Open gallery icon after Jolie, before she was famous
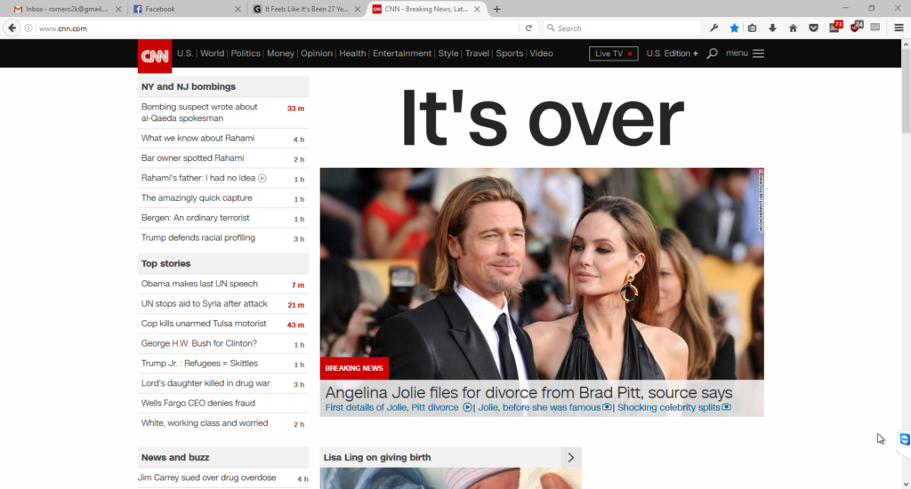This screenshot has height=489, width=911. pos(607,407)
